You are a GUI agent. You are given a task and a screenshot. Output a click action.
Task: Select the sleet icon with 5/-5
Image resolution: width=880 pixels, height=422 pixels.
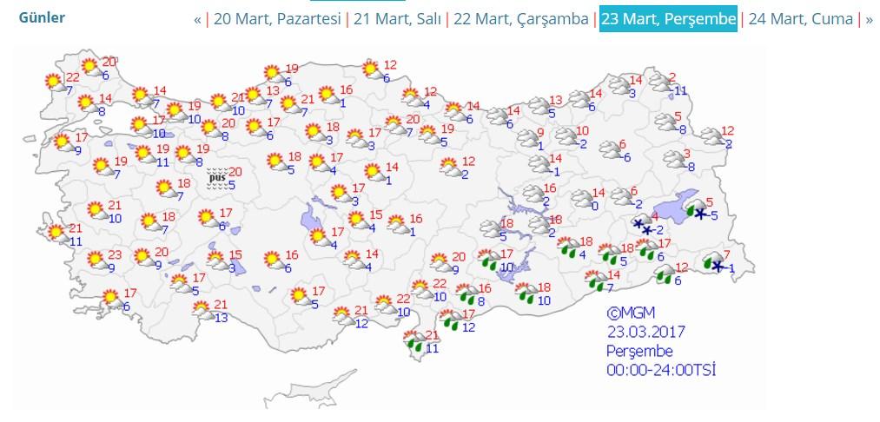[x=697, y=208]
